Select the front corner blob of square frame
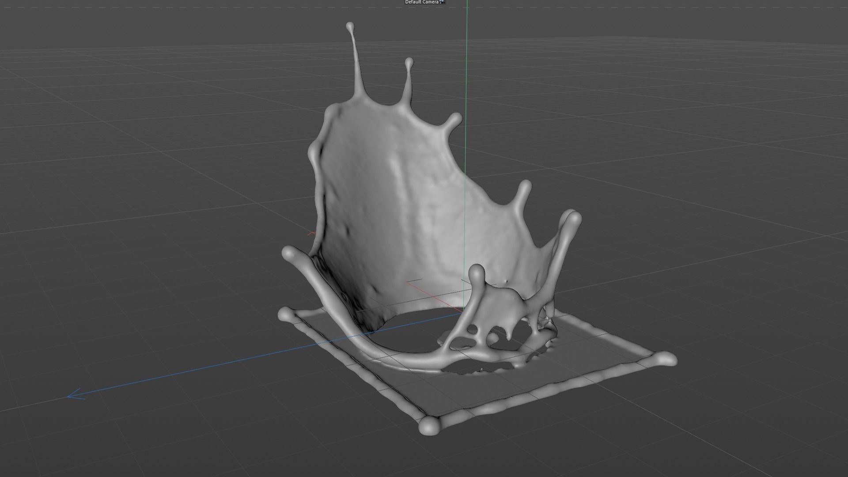Image resolution: width=848 pixels, height=477 pixels. 429,426
